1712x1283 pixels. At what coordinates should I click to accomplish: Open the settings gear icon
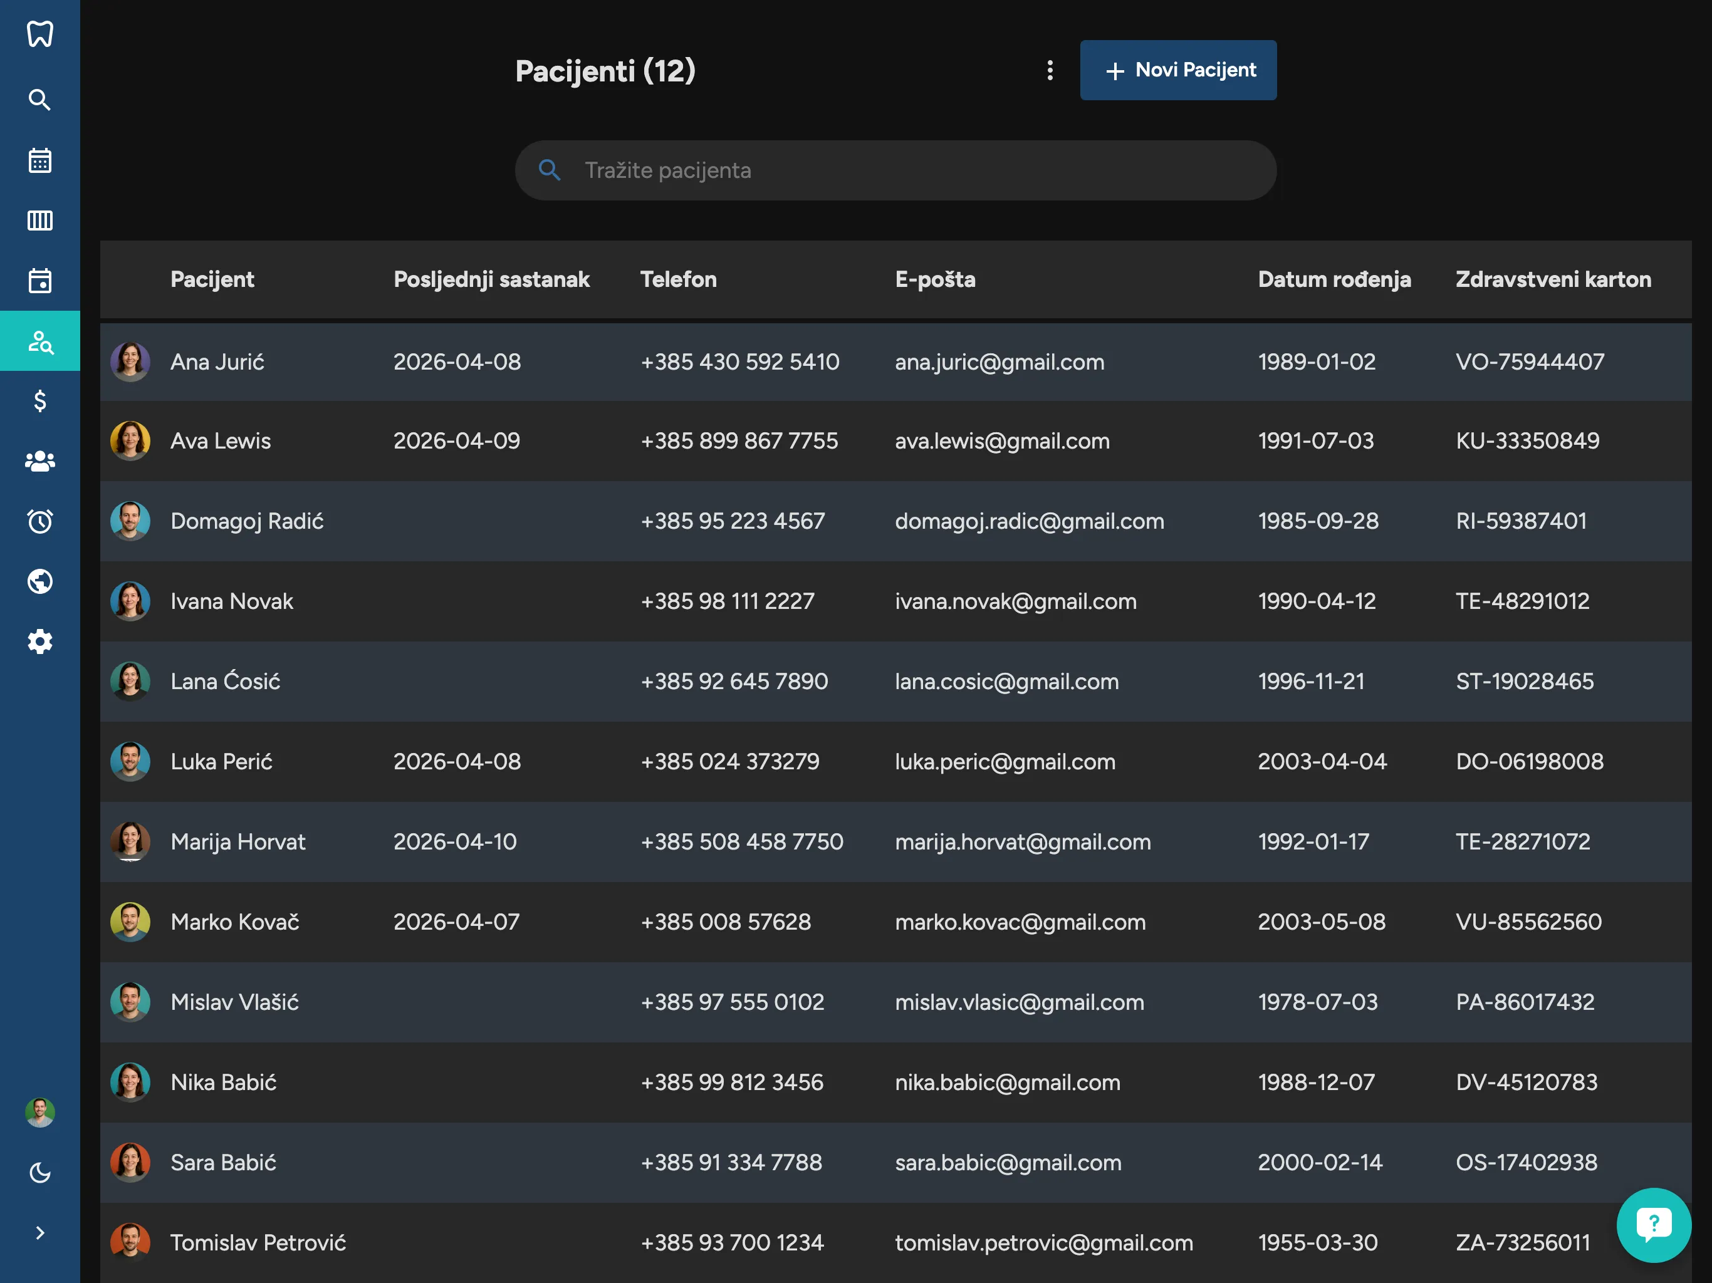coord(39,641)
